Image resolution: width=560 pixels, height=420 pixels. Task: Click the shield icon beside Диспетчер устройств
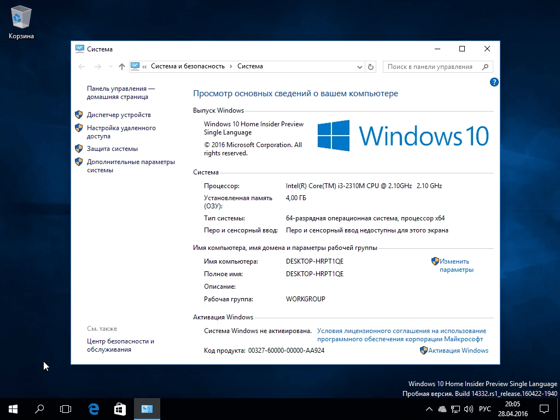[79, 115]
